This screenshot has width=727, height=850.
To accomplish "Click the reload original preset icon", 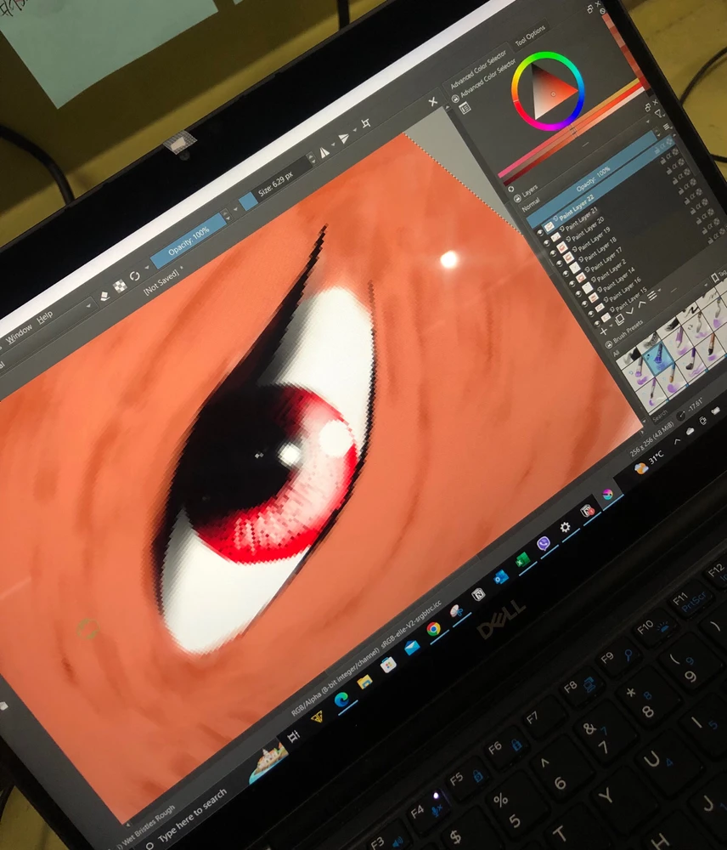I will (135, 278).
